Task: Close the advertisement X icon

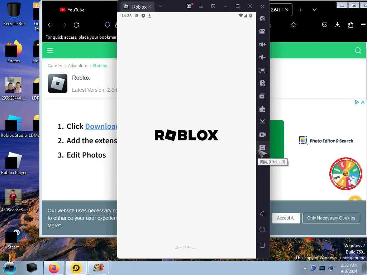Action: (x=363, y=102)
